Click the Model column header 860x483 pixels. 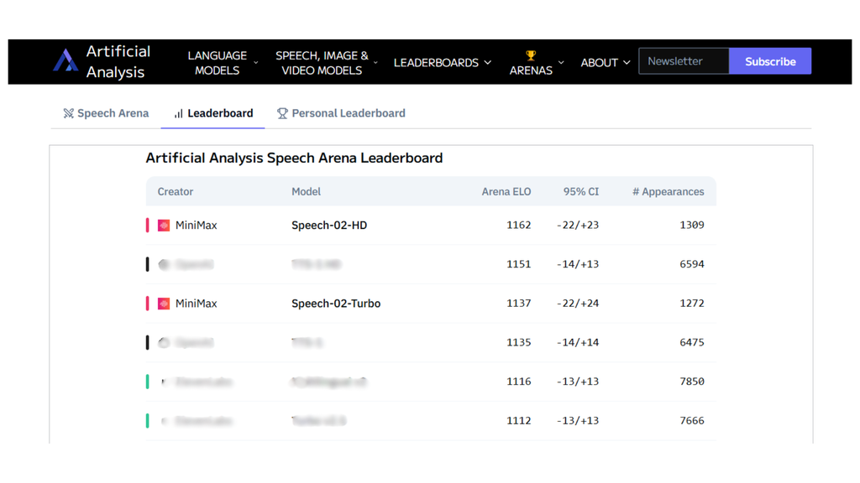tap(306, 192)
